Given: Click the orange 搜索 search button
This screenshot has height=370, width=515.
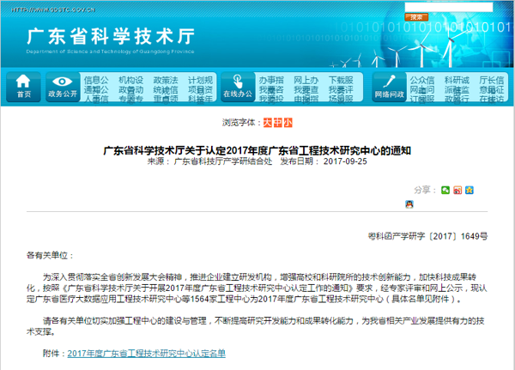Looking at the screenshot, I should 416,17.
